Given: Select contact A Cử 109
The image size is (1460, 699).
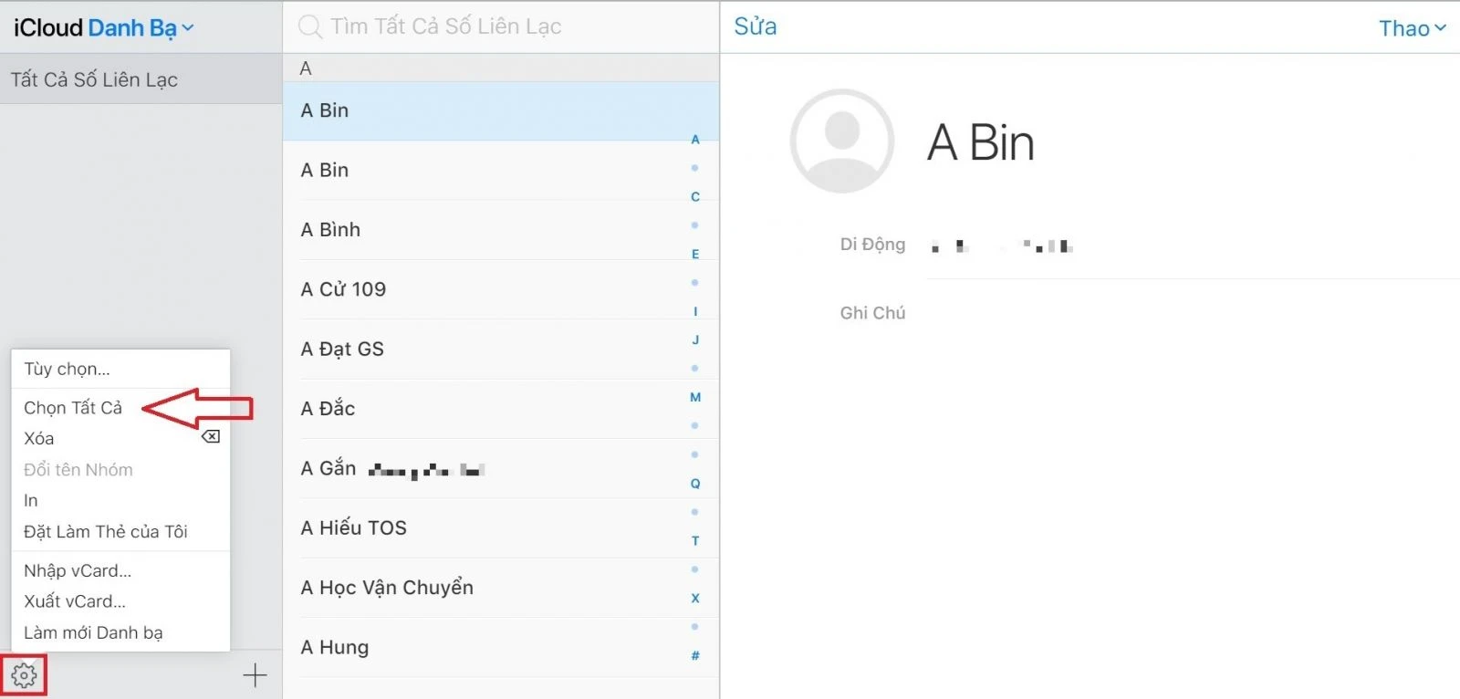Looking at the screenshot, I should pos(343,289).
